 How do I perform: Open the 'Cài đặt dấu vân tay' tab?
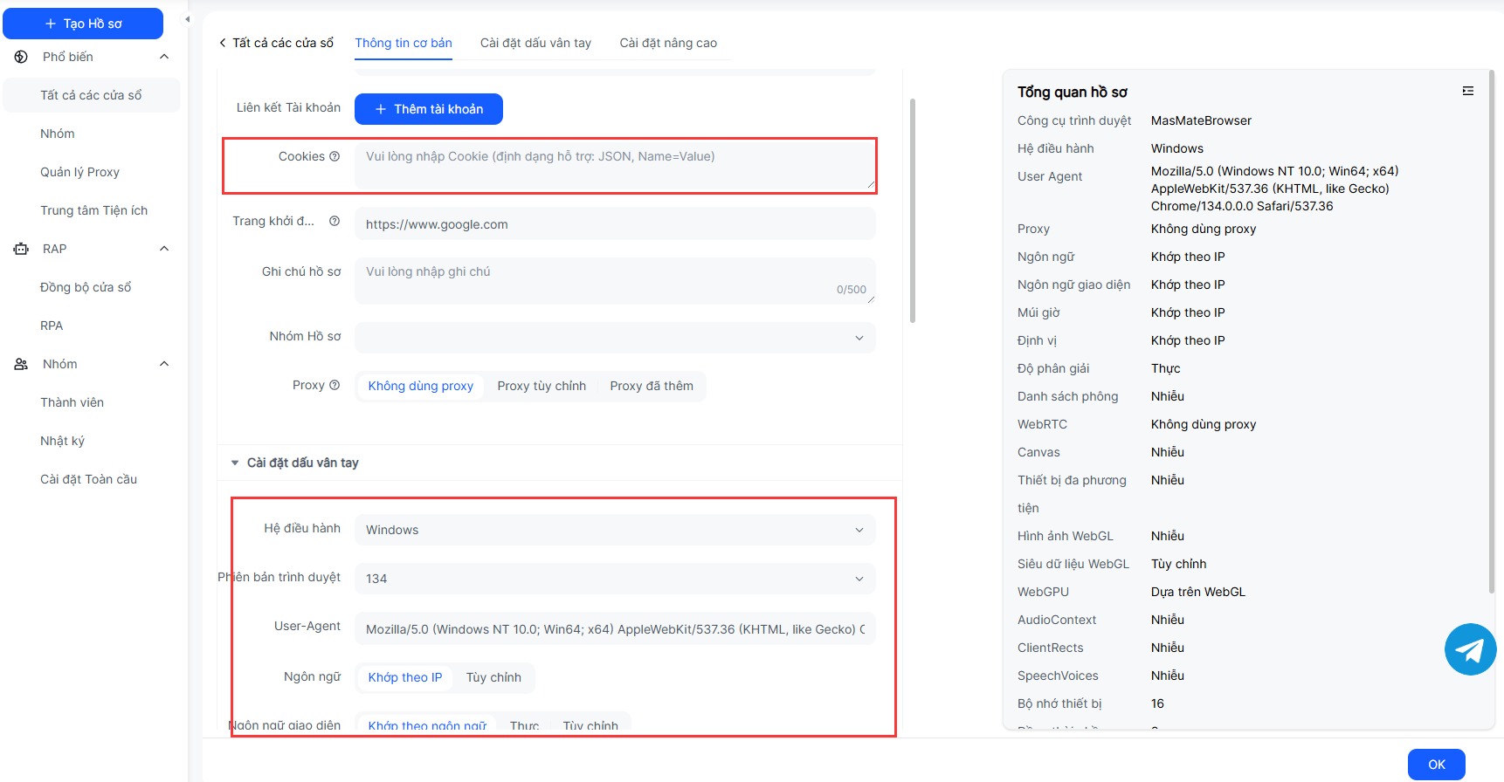click(535, 43)
